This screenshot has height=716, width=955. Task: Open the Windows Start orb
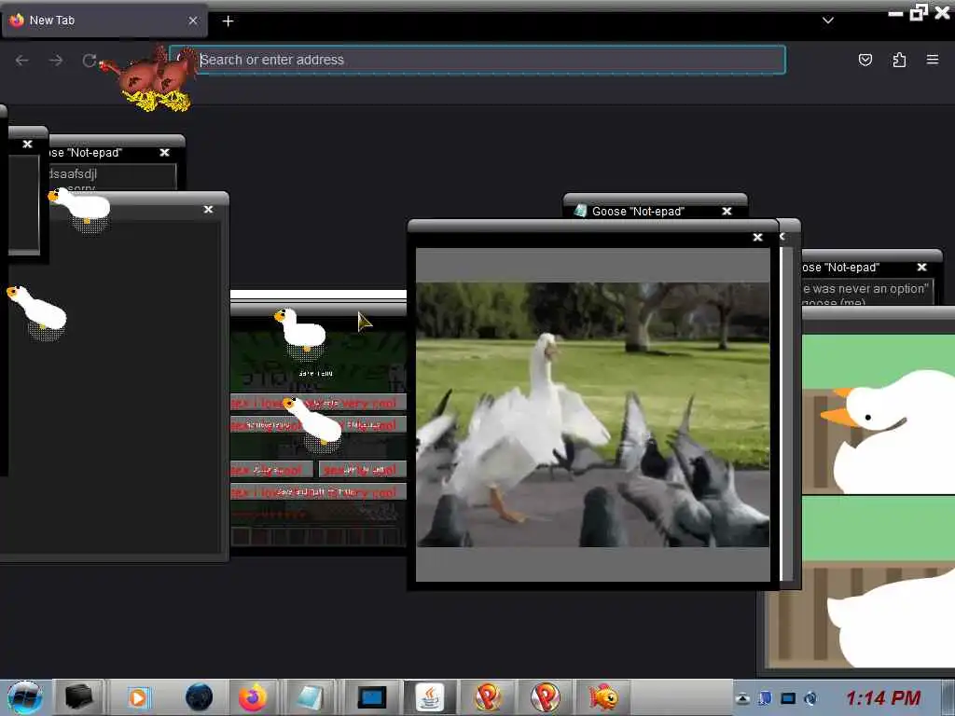click(x=24, y=697)
